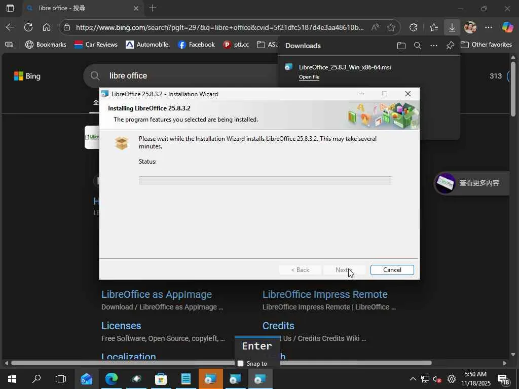Click the horizontal page scrollbar
The height and width of the screenshot is (389, 519).
pyautogui.click(x=221, y=363)
